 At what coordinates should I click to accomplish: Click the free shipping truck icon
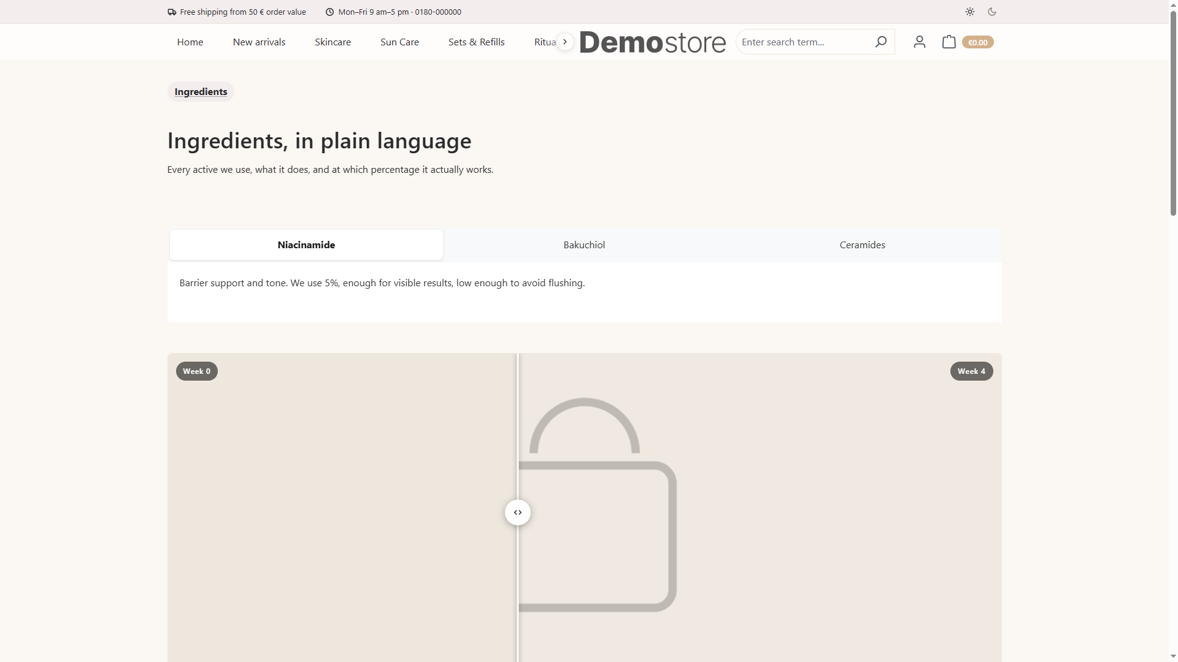click(x=172, y=12)
